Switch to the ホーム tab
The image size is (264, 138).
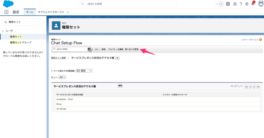[x=30, y=12]
